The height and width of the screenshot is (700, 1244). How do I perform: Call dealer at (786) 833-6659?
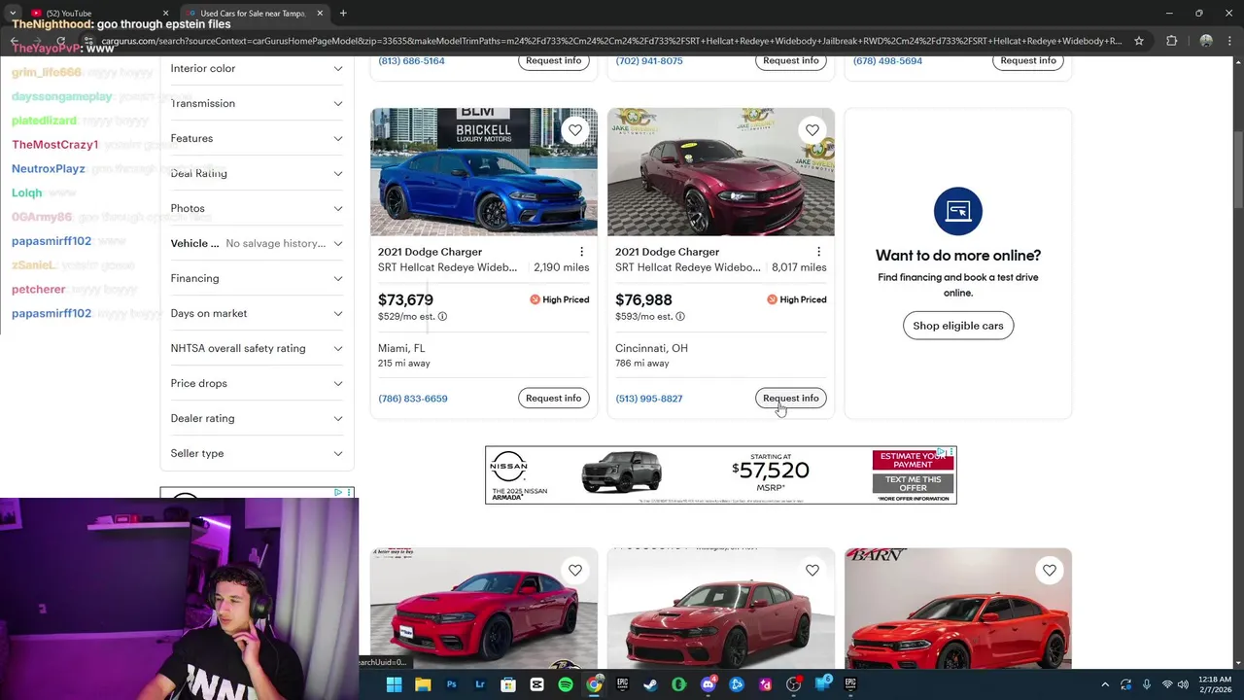pyautogui.click(x=413, y=399)
